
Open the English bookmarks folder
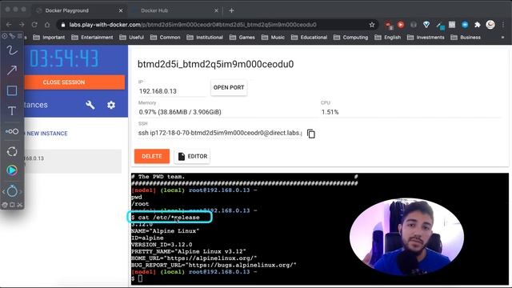pos(387,38)
